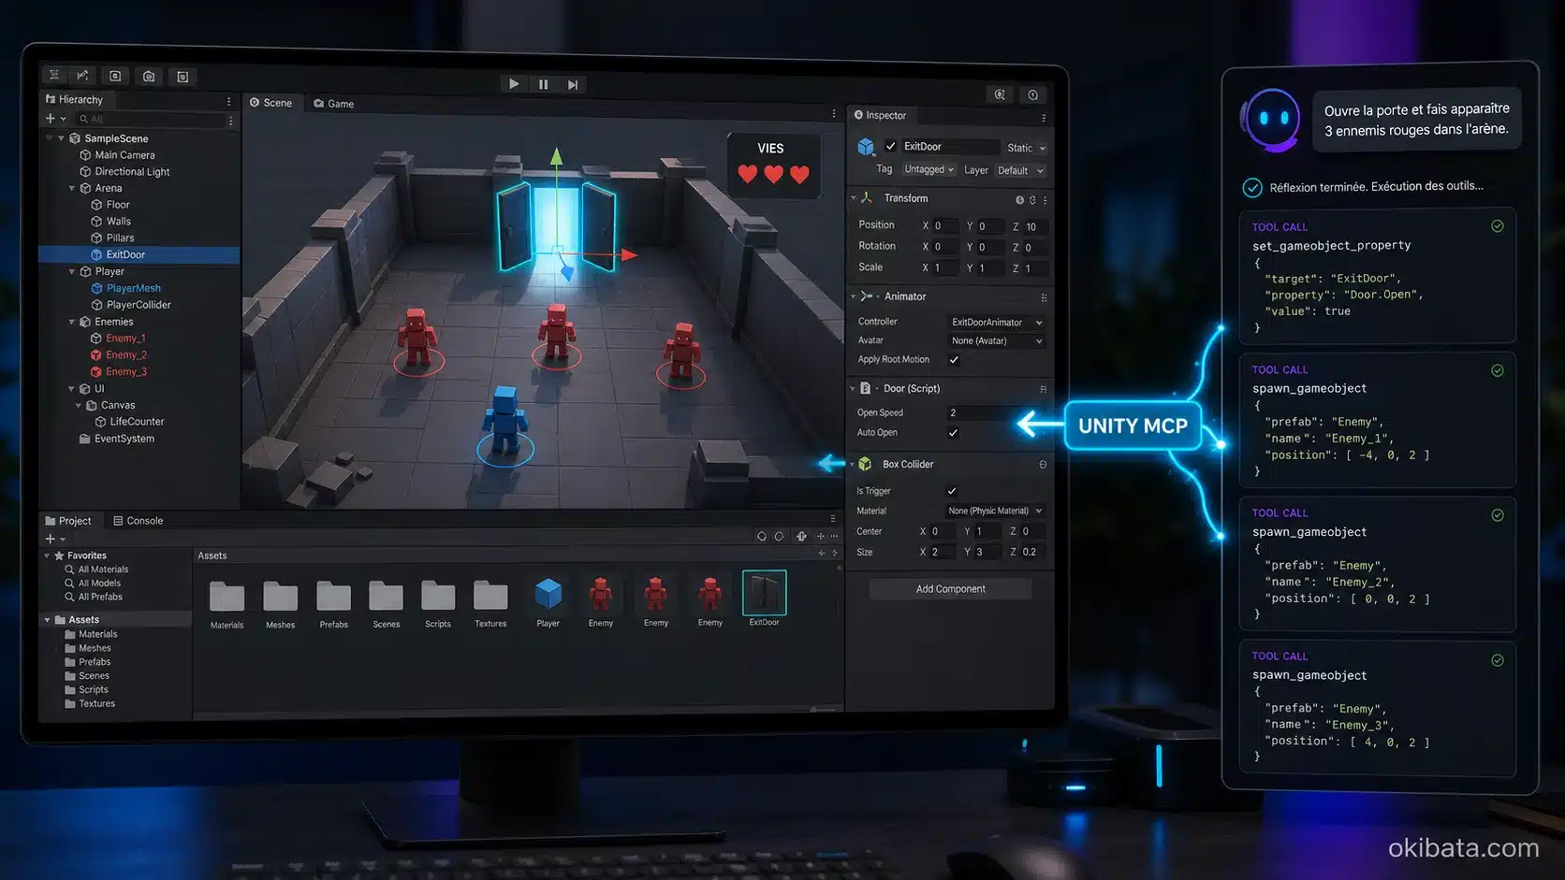Image resolution: width=1565 pixels, height=880 pixels.
Task: Select Main Camera in the Hierarchy
Action: coord(124,155)
